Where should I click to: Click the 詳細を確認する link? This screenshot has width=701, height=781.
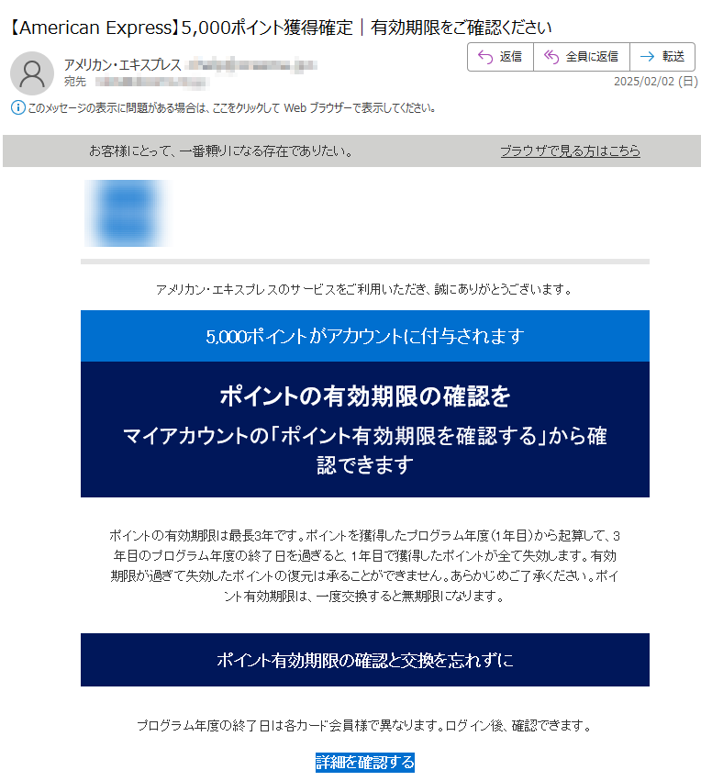point(365,762)
